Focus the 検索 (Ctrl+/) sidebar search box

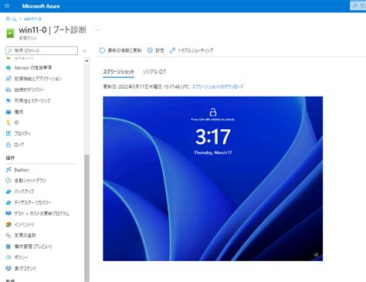click(x=42, y=50)
